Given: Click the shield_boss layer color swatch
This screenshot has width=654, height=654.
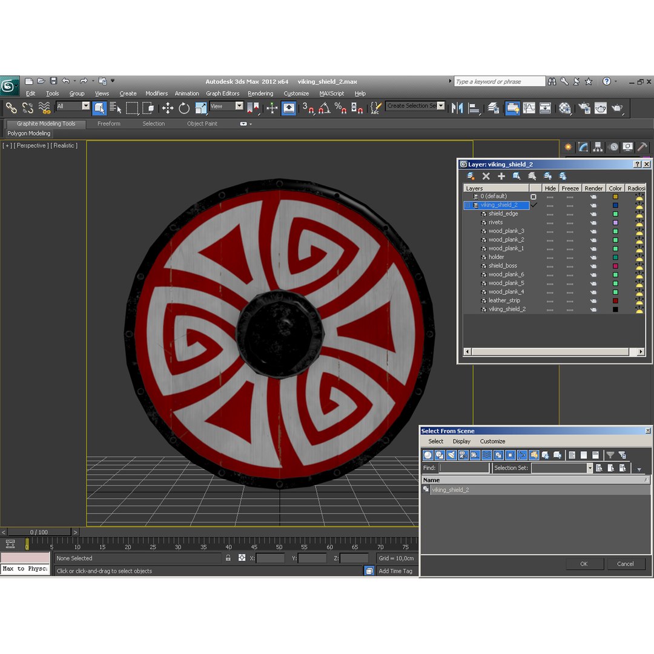Looking at the screenshot, I should click(x=615, y=266).
